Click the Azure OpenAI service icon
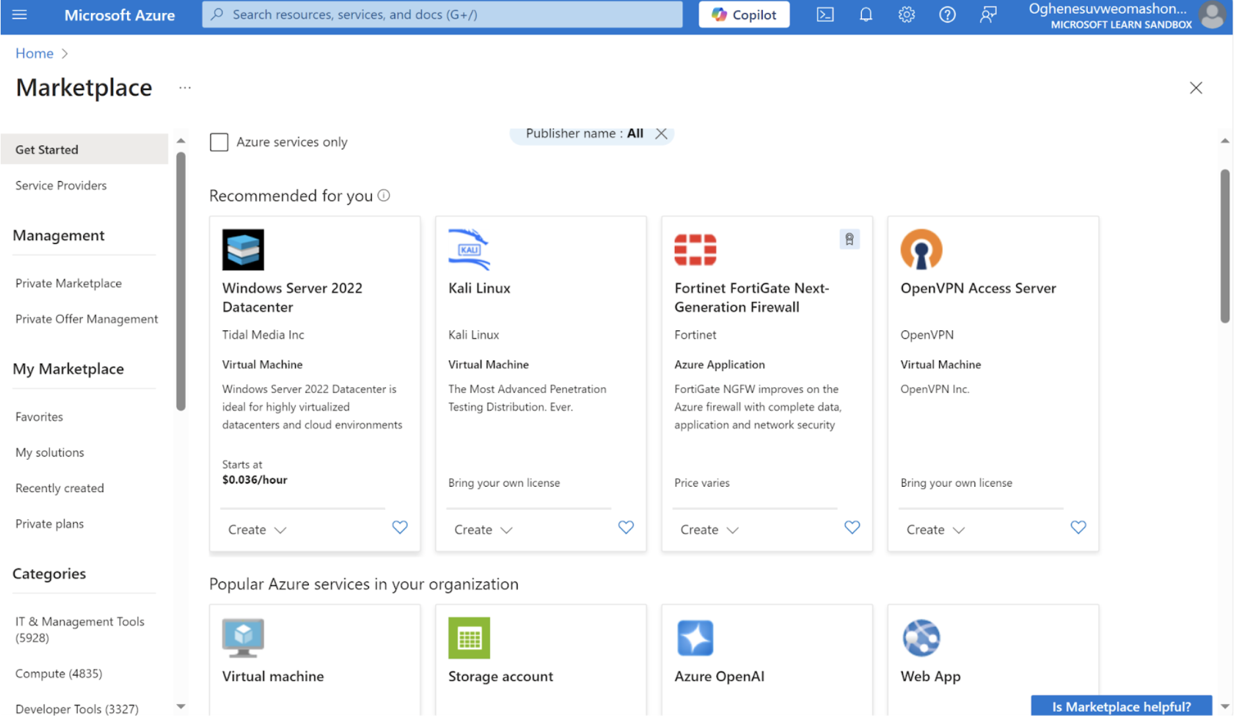Screen dimensions: 1234x721 [695, 637]
